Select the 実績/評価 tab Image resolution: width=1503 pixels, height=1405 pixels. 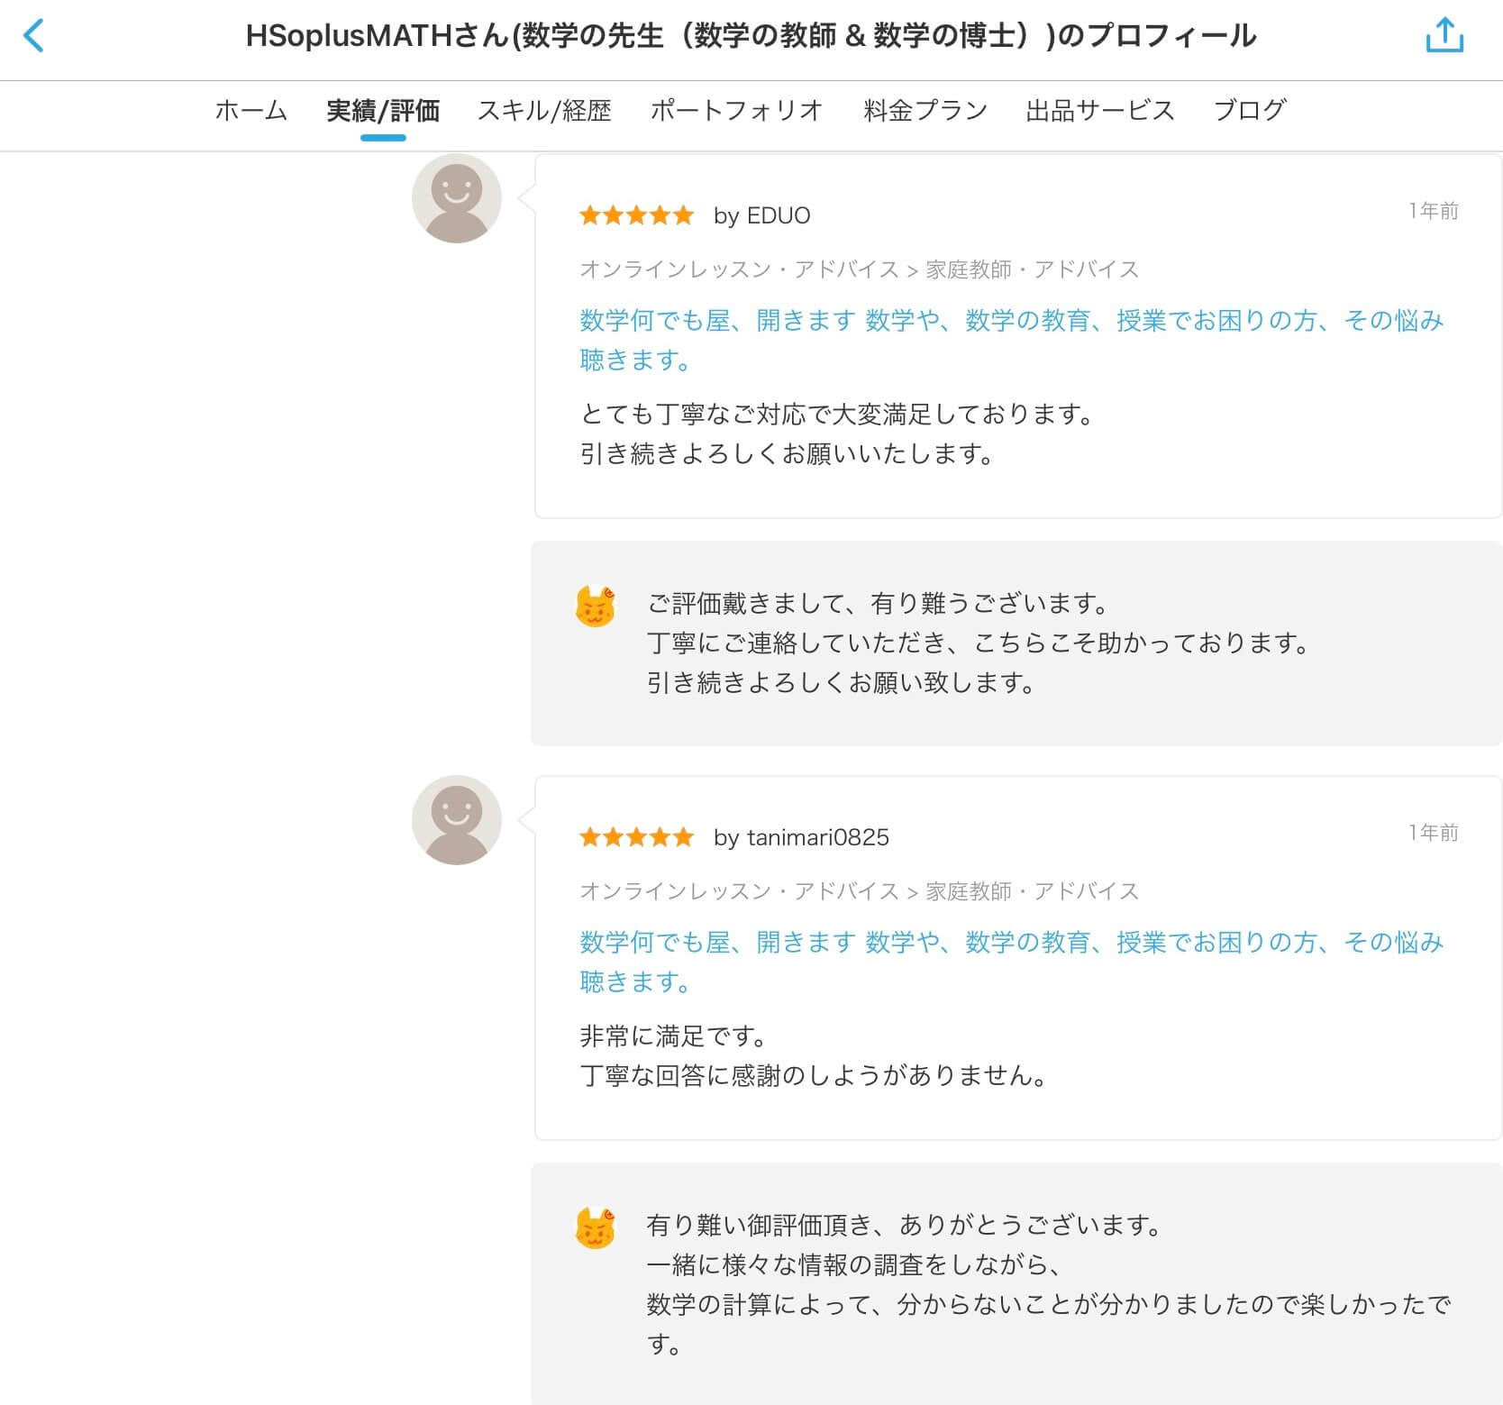click(x=383, y=111)
